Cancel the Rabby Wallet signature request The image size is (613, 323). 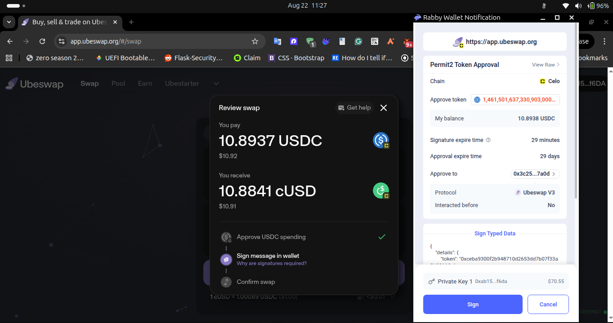click(x=548, y=304)
